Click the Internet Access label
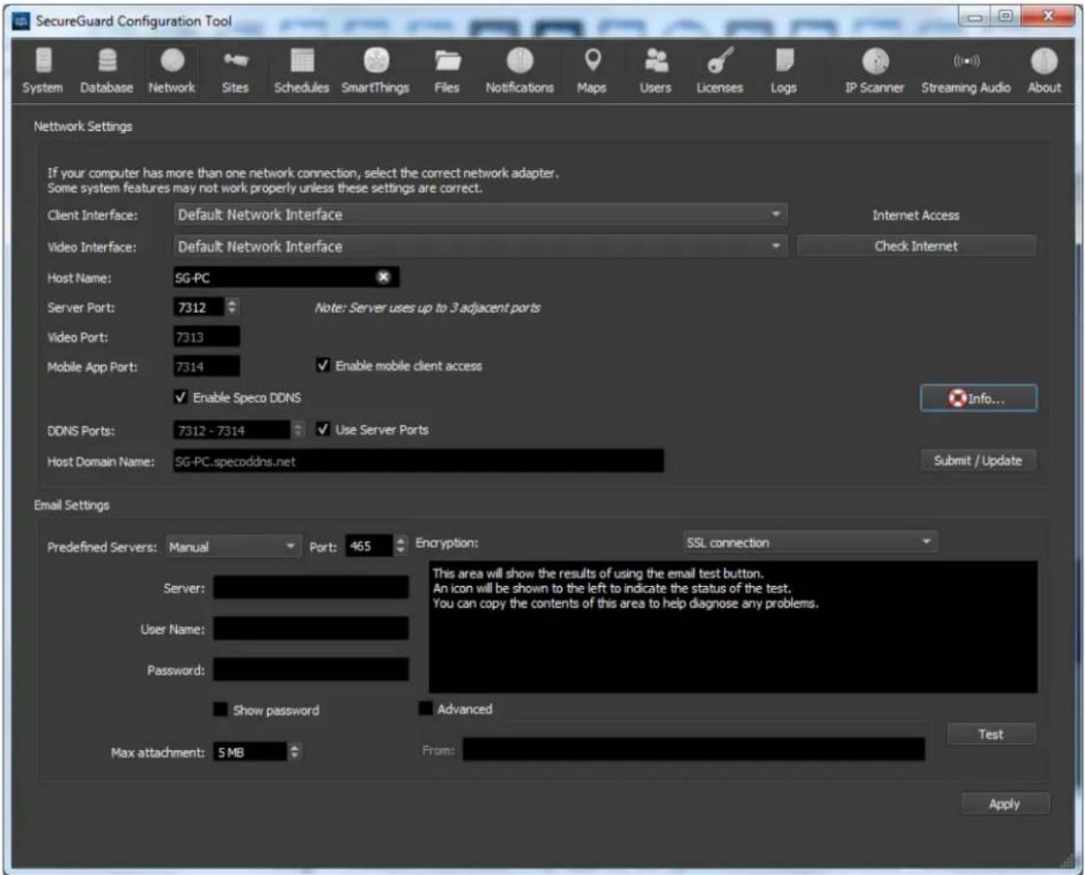Viewport: 1085px width, 875px height. pyautogui.click(x=916, y=215)
